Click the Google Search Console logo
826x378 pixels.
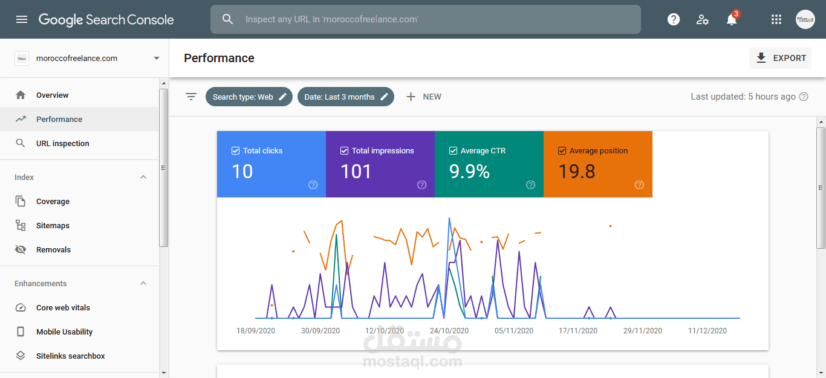coord(106,19)
